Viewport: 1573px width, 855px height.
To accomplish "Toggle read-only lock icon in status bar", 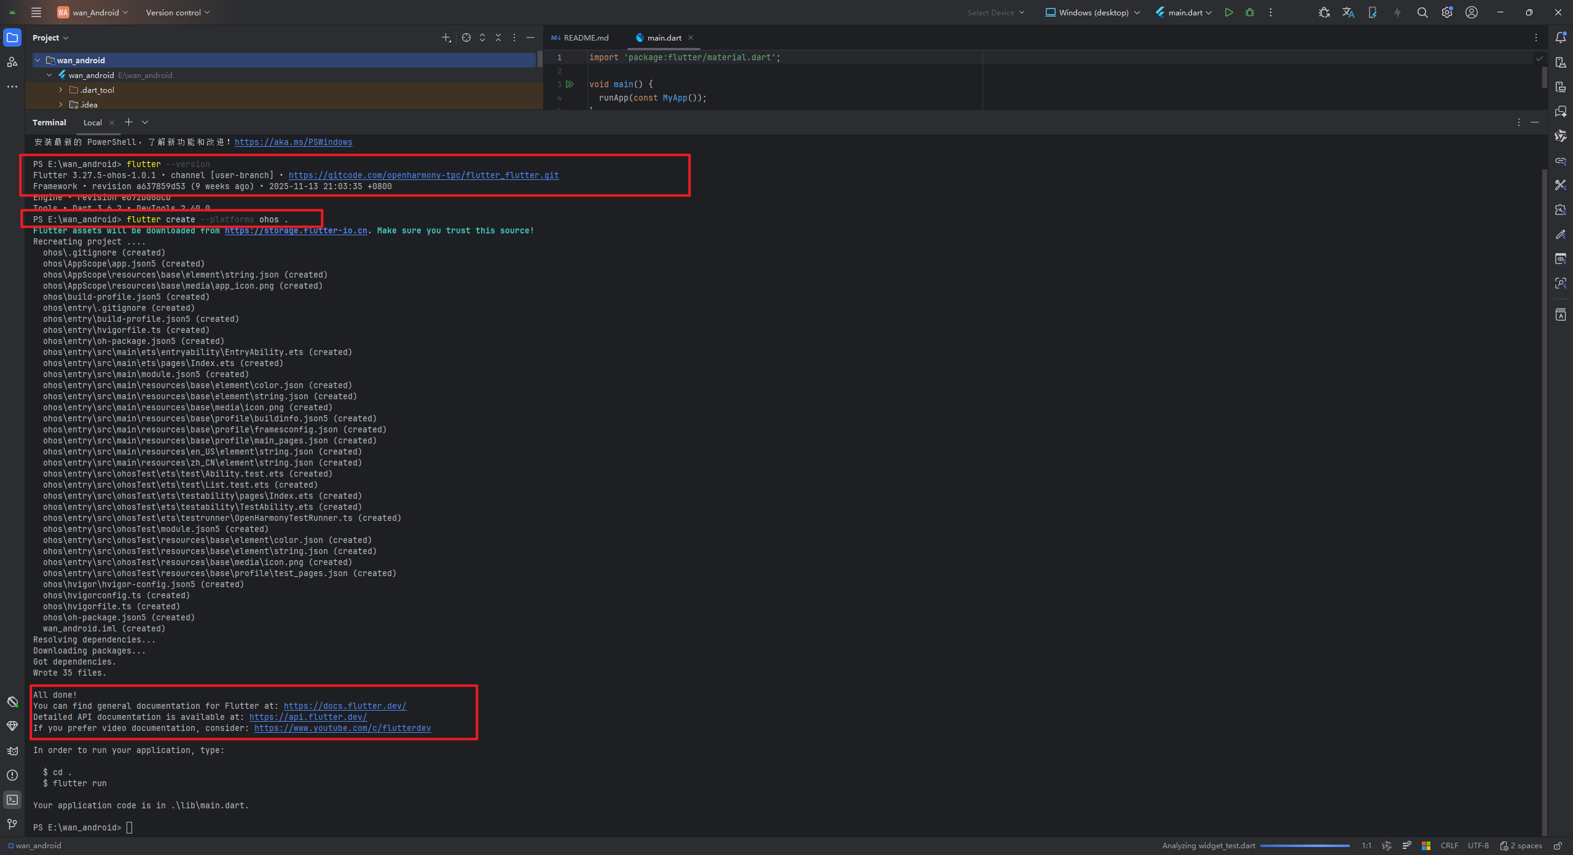I will (1558, 846).
